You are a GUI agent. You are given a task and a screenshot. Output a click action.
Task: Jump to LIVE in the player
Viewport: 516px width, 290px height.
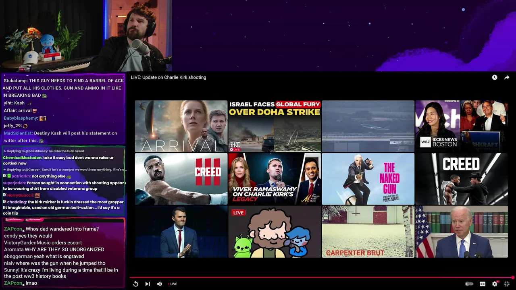173,284
